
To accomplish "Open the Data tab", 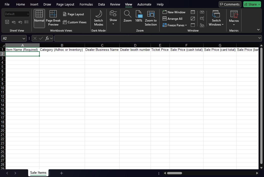I will click(x=101, y=5).
